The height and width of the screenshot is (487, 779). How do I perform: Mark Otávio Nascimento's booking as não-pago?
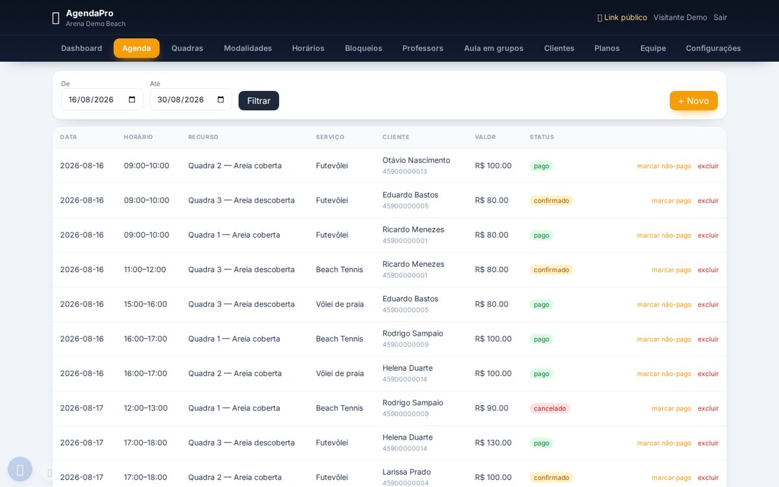pos(664,166)
